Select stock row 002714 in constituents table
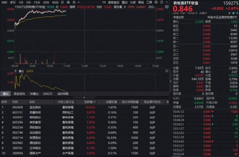This screenshot has width=239, height=157. [x=84, y=137]
